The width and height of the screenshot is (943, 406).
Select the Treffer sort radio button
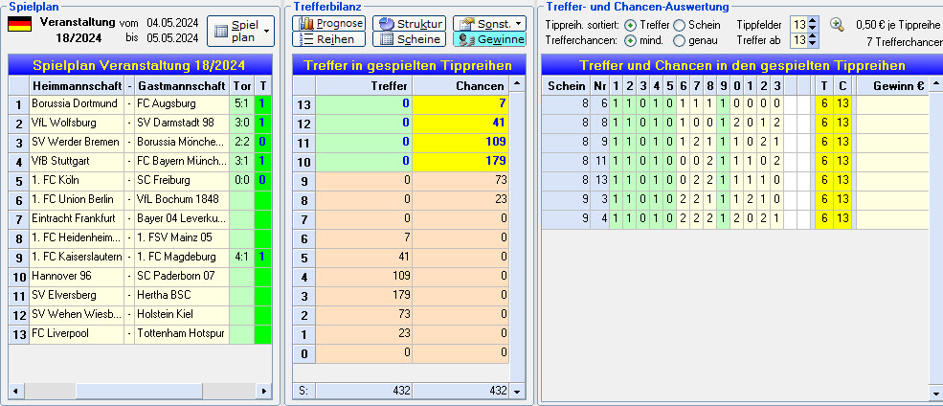tap(630, 25)
